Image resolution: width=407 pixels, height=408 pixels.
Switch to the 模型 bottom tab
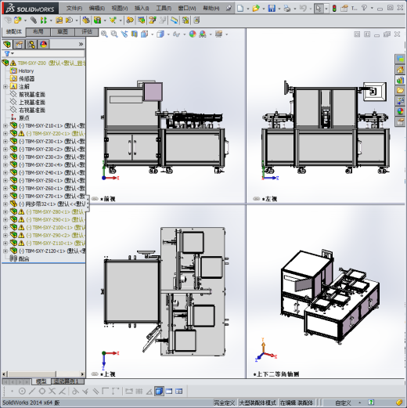pyautogui.click(x=41, y=381)
